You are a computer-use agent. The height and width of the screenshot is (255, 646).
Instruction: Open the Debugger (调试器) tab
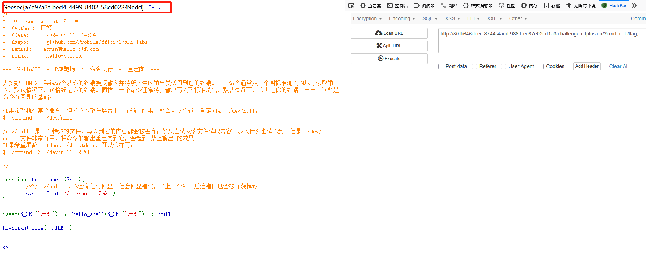pyautogui.click(x=424, y=5)
